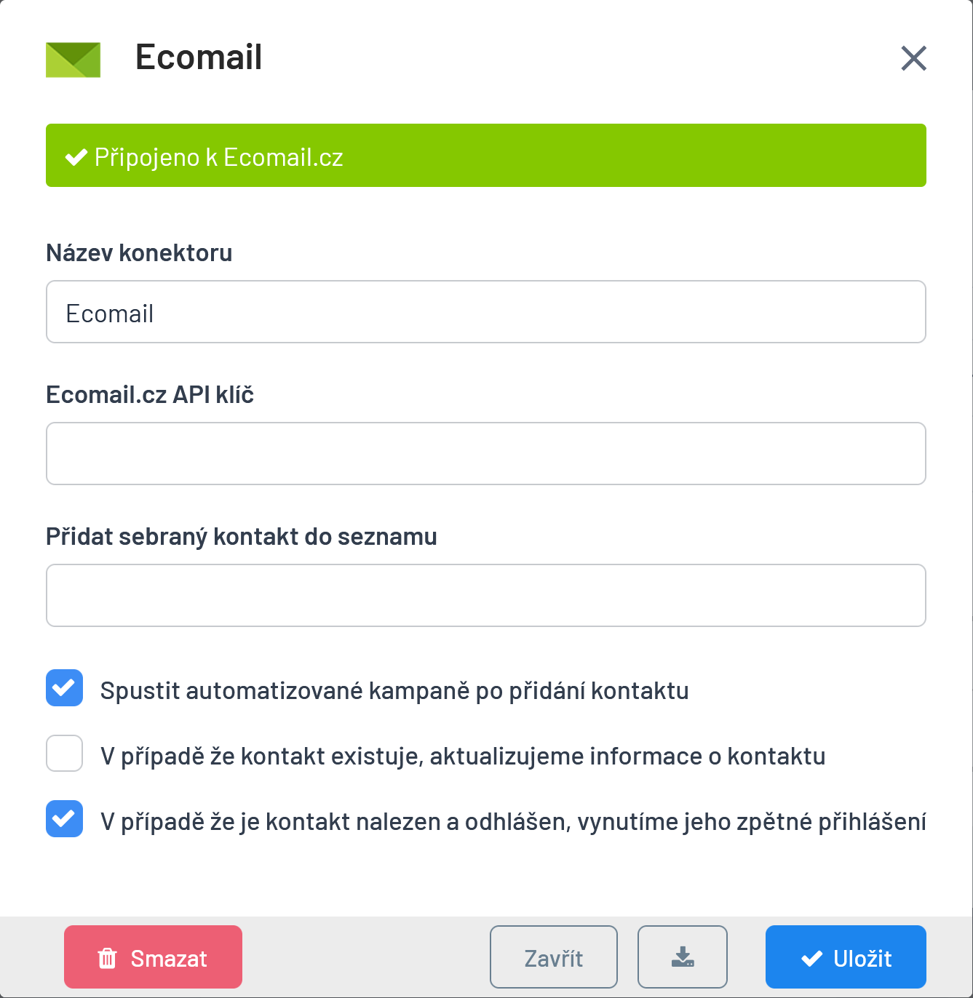Open the Přidat sebraný kontakt do seznamu field
The width and height of the screenshot is (973, 998).
coord(486,595)
